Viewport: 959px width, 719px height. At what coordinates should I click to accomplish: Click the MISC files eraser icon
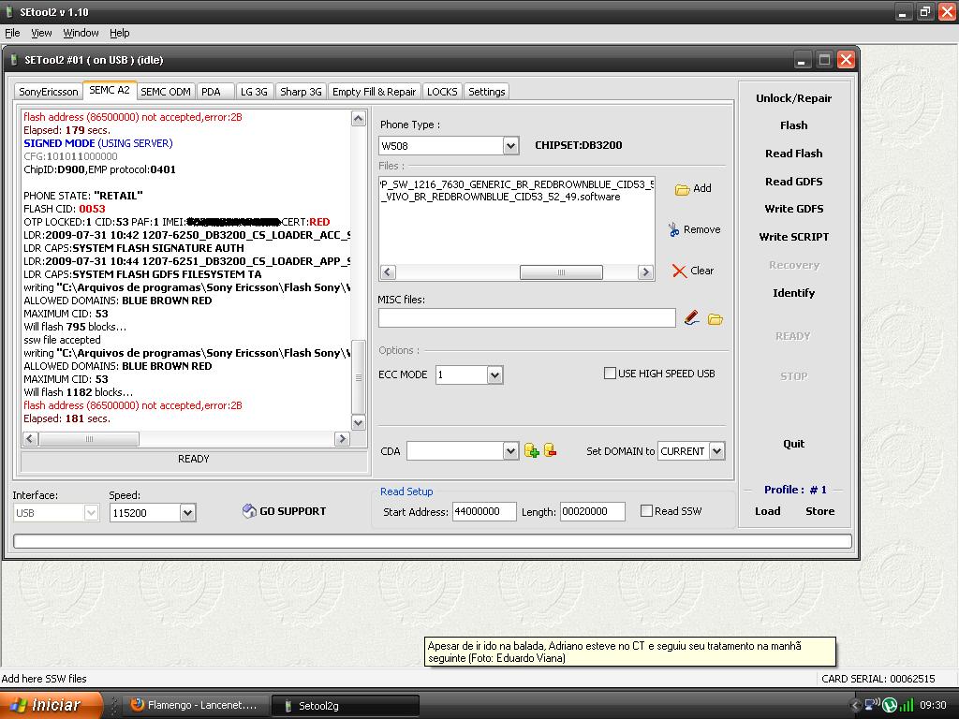[x=692, y=318]
